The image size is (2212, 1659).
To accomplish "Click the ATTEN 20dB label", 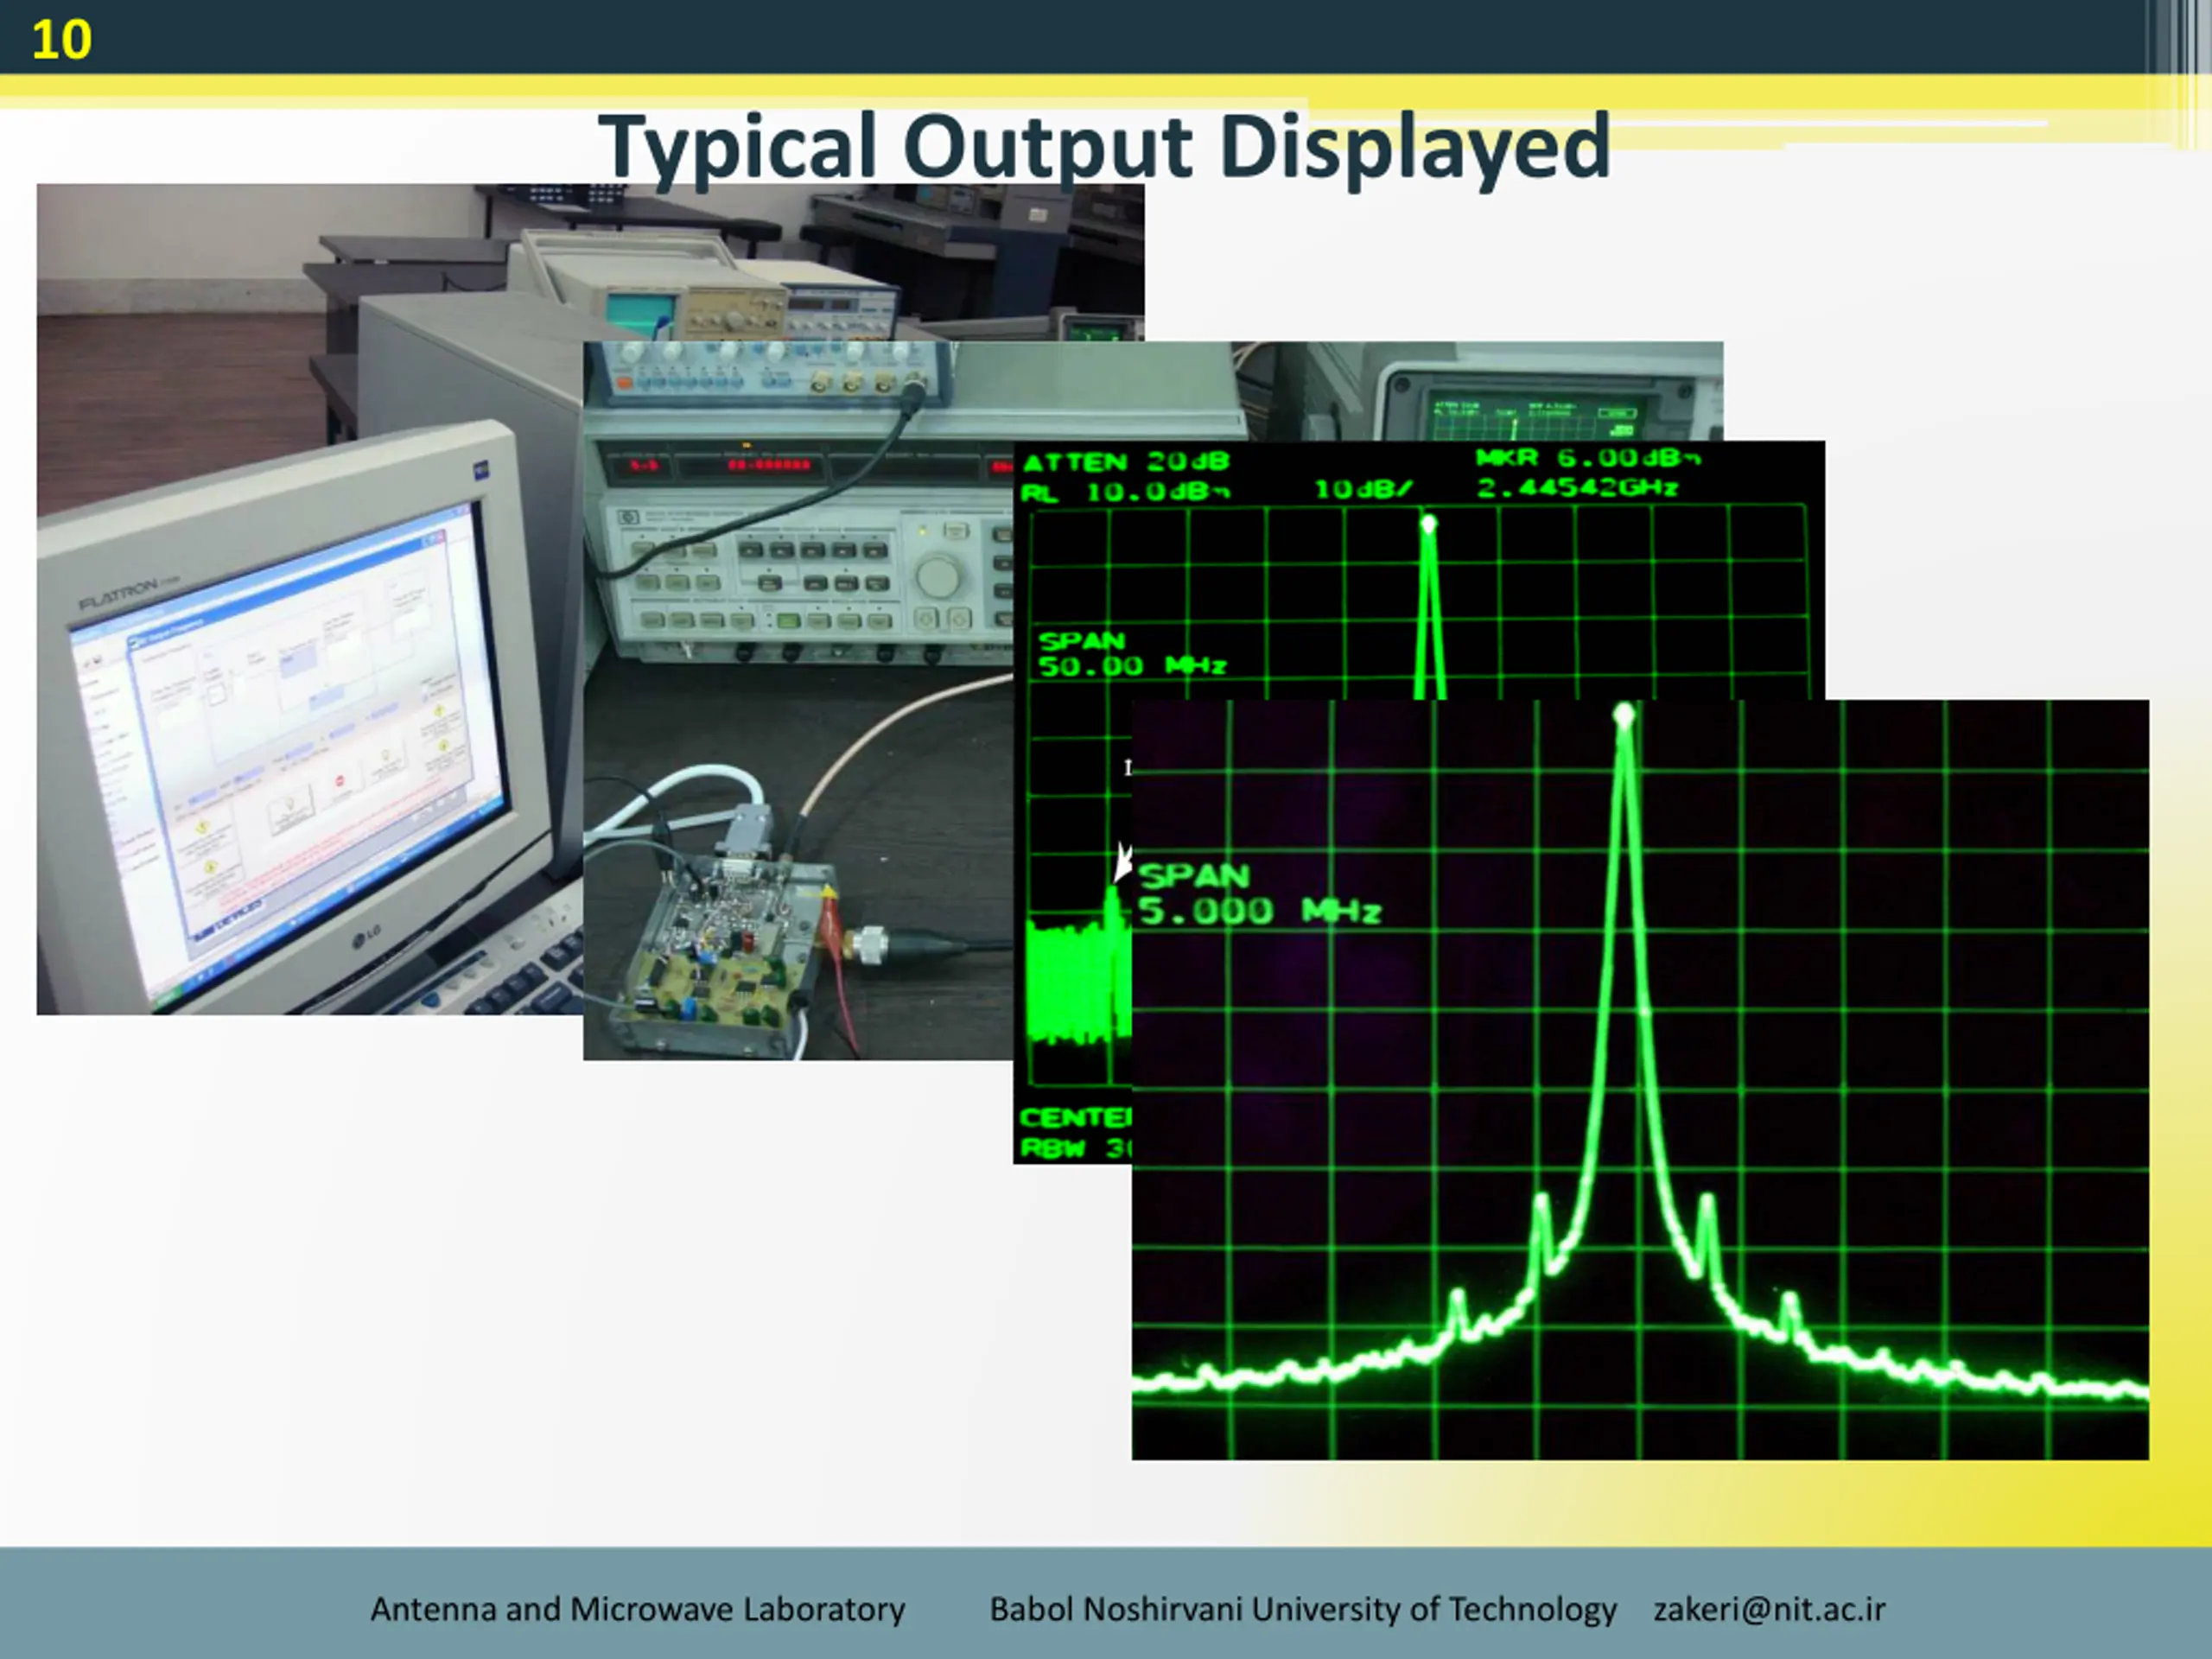I will click(x=1126, y=461).
